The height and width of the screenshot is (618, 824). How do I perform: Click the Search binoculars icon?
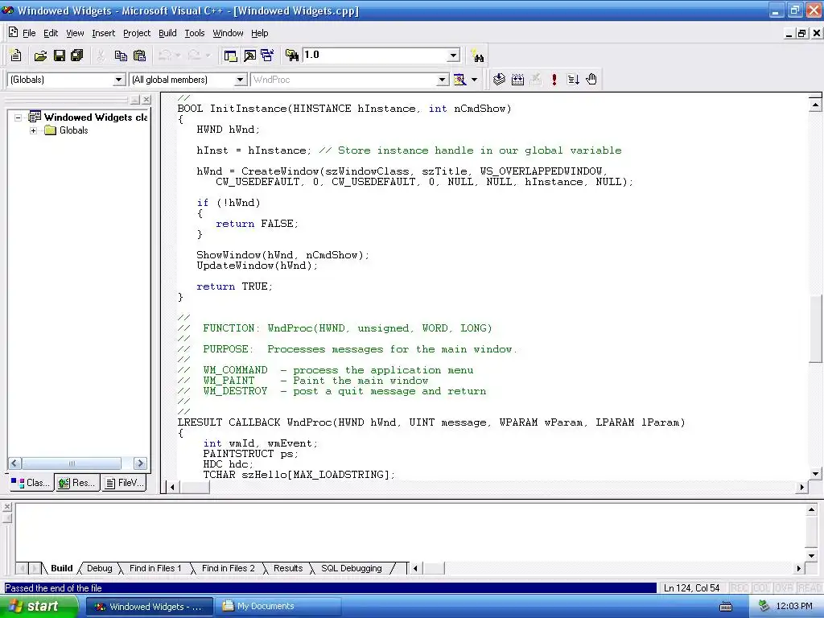478,56
